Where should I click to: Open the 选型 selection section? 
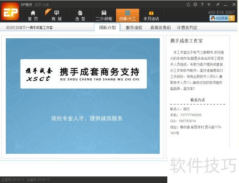click(x=80, y=16)
